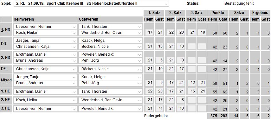Click the empty 2. HE third set guest field
The width and height of the screenshot is (271, 120).
[x=202, y=100]
